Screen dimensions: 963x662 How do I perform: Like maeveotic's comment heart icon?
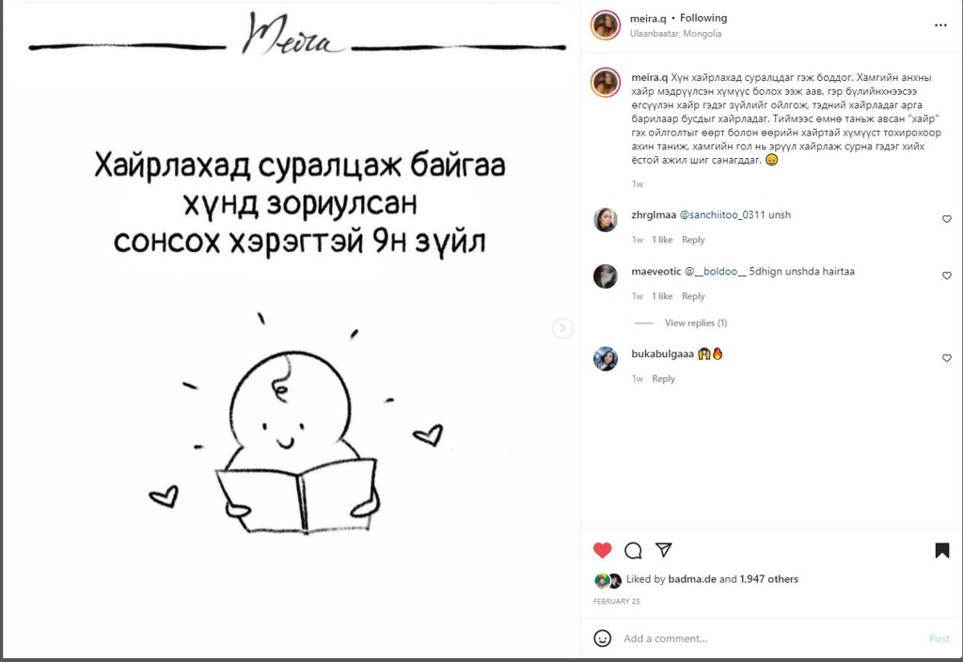pyautogui.click(x=946, y=276)
